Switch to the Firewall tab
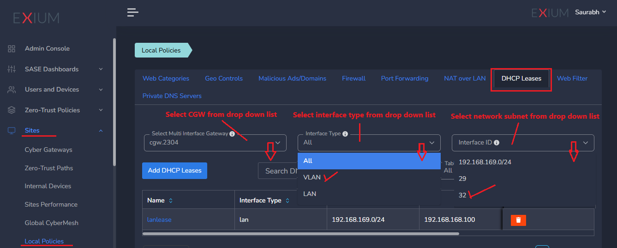This screenshot has height=248, width=617. [353, 79]
